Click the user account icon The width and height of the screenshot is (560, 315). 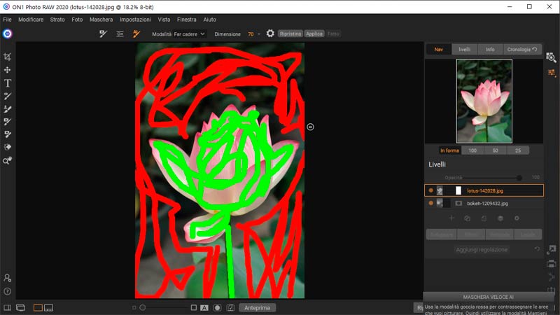8,278
